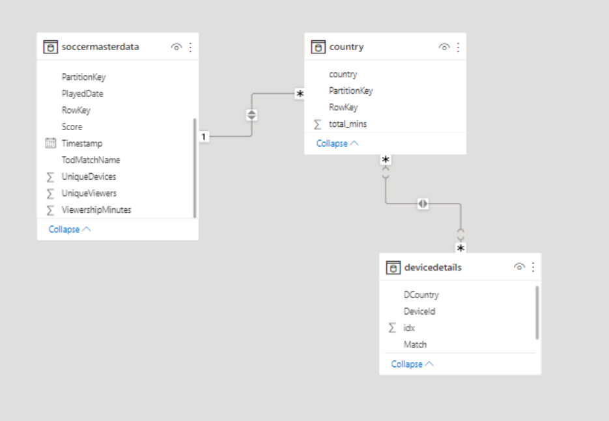609x421 pixels.
Task: Click the devicedetails table icon
Action: pyautogui.click(x=393, y=267)
